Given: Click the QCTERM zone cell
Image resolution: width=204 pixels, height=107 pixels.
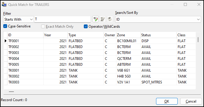Looking at the screenshot, I should click(128, 59).
